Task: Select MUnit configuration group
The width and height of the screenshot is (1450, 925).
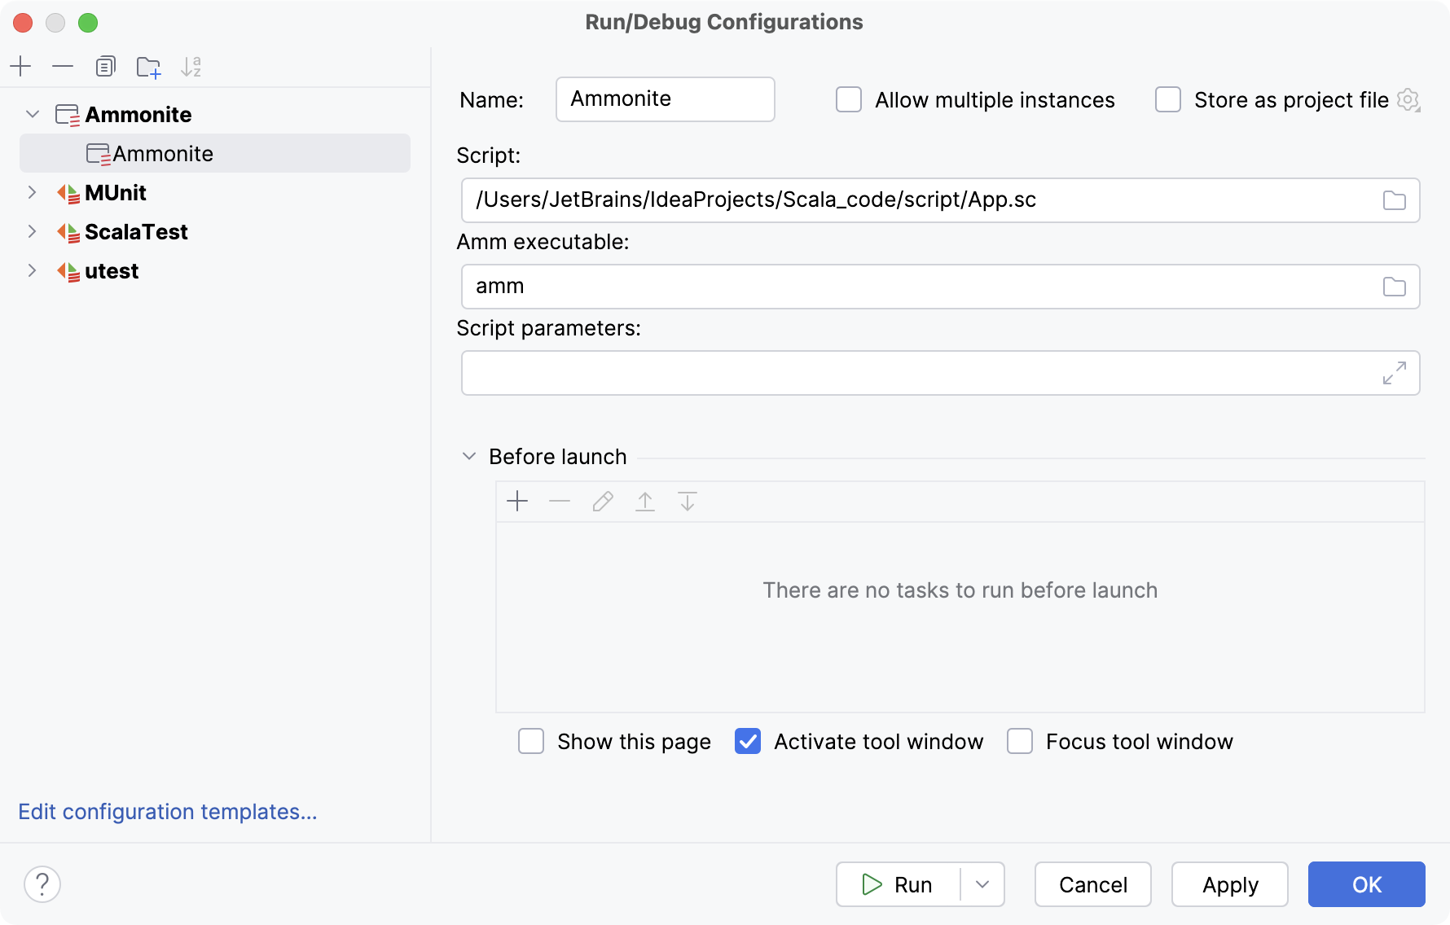Action: [x=116, y=193]
